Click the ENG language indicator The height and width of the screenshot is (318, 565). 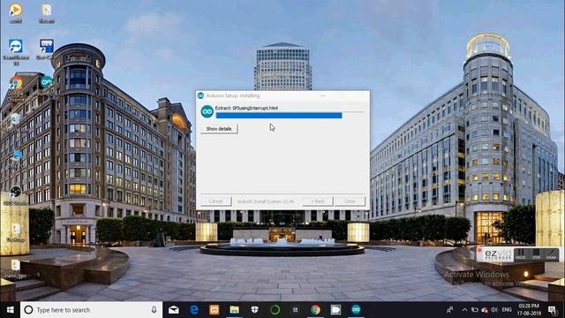(507, 310)
